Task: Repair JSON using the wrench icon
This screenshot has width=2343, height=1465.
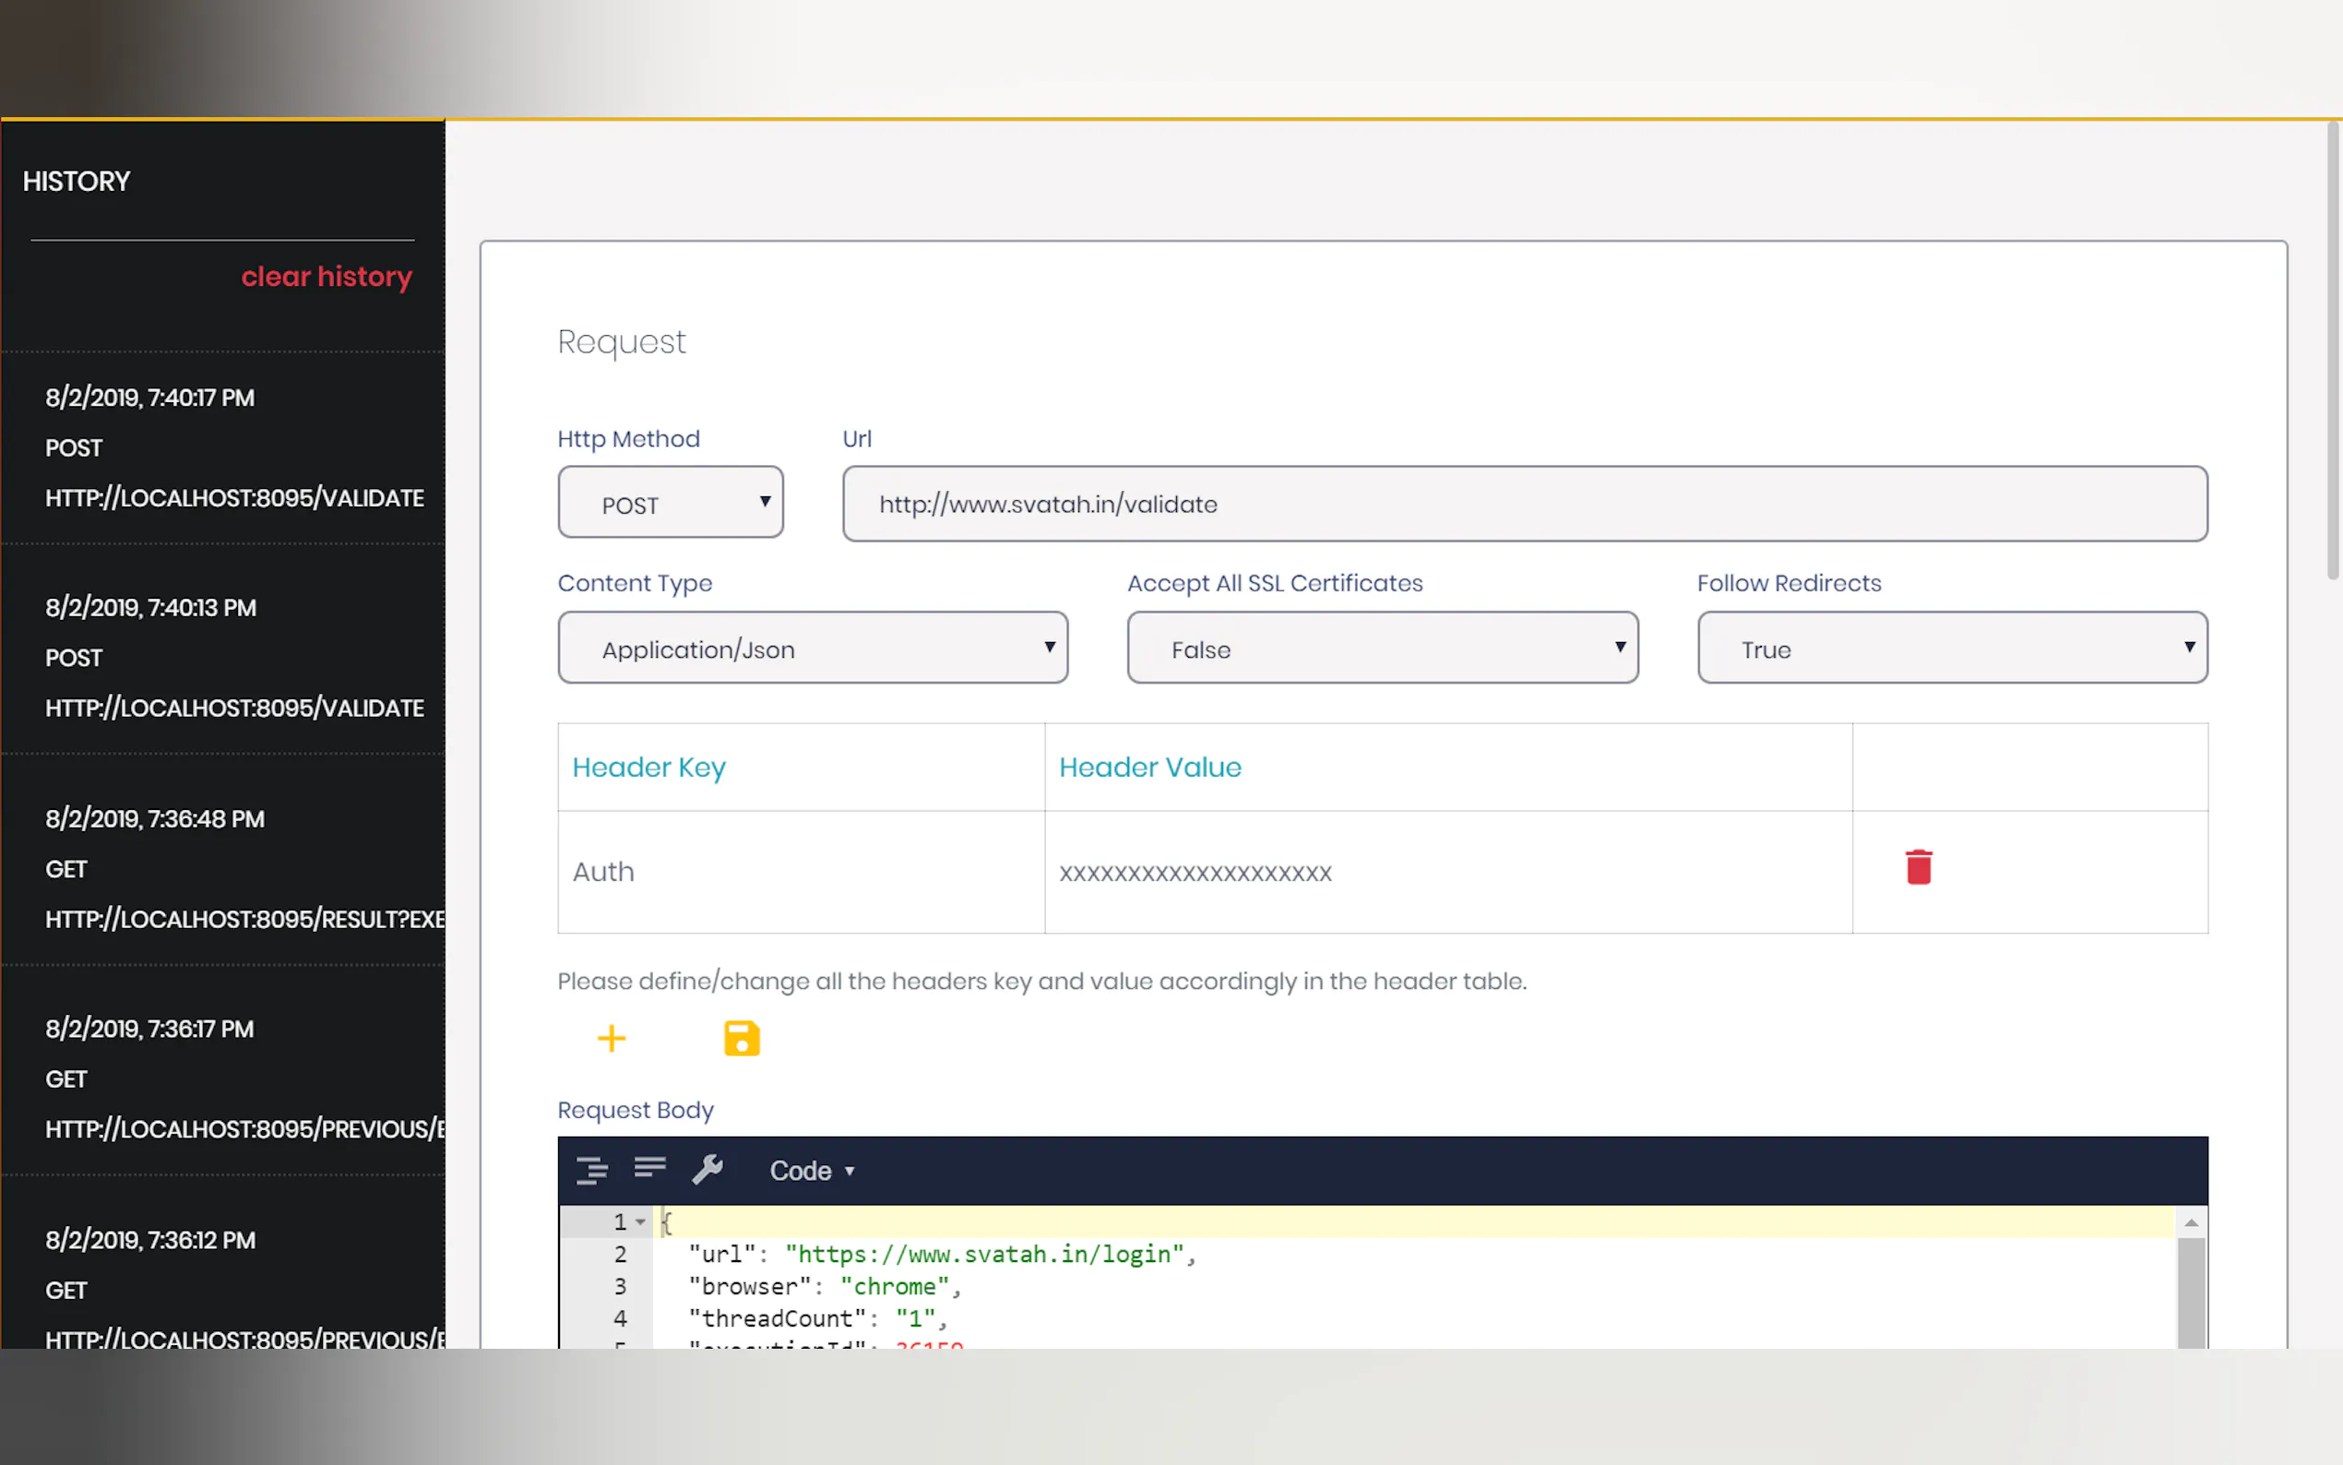Action: tap(708, 1170)
